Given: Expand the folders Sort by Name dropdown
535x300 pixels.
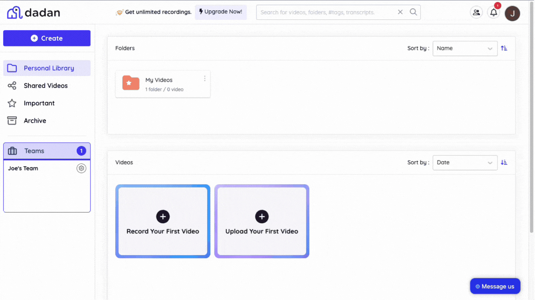Looking at the screenshot, I should point(464,48).
